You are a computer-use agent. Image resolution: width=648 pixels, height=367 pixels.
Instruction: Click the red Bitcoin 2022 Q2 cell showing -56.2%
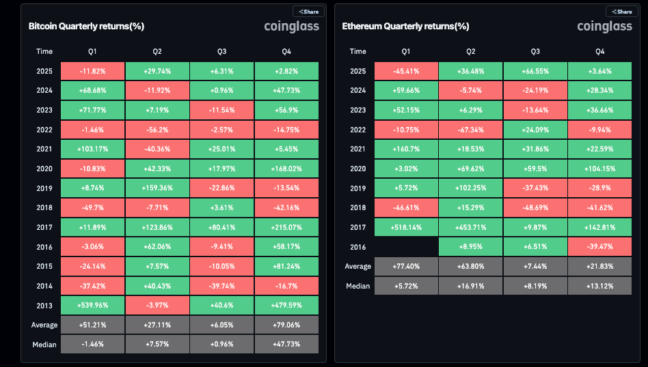point(157,130)
